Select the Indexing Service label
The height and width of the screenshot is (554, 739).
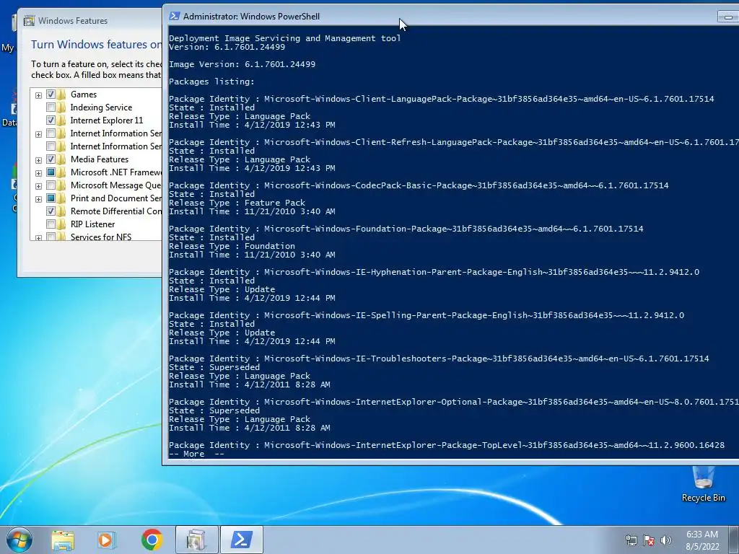click(101, 107)
